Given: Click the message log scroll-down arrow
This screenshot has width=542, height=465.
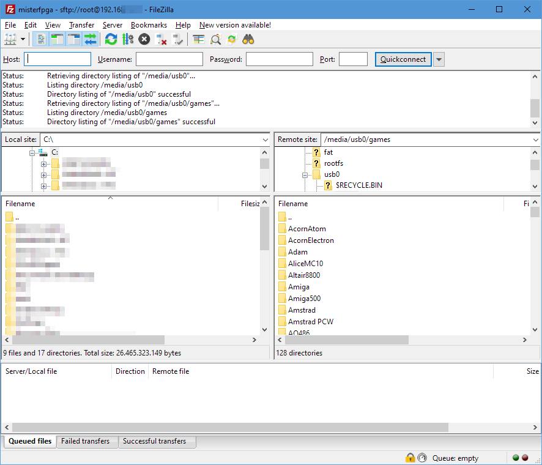Looking at the screenshot, I should pos(535,122).
